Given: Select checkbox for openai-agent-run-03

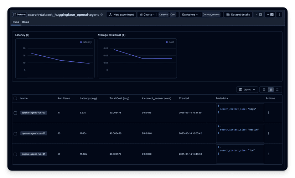Looking at the screenshot, I should point(15,113).
